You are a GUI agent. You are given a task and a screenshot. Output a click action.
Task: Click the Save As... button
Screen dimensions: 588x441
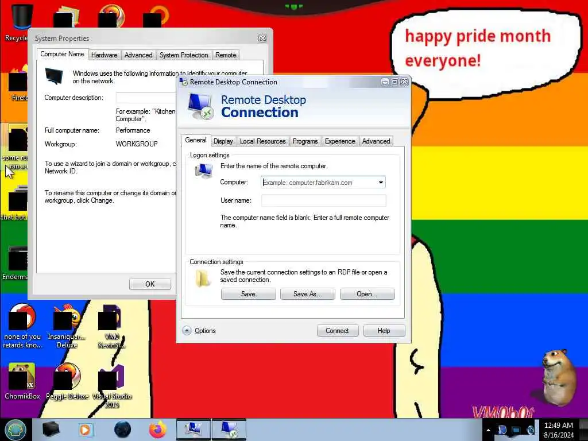pyautogui.click(x=308, y=294)
